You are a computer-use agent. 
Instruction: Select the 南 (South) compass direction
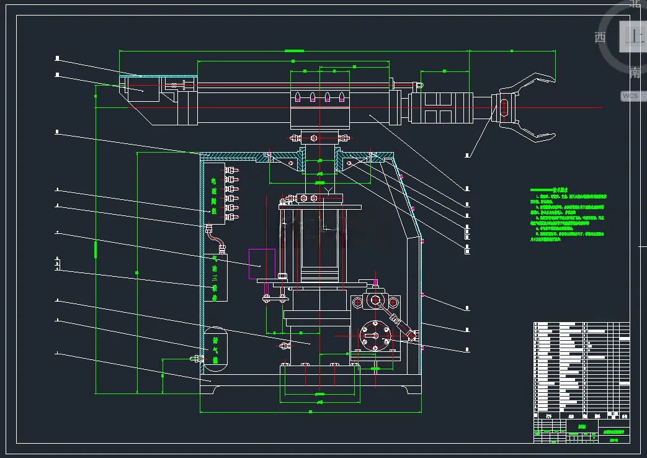click(635, 72)
